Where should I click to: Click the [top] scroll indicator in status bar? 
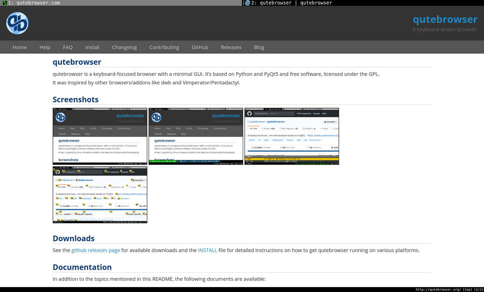click(467, 290)
